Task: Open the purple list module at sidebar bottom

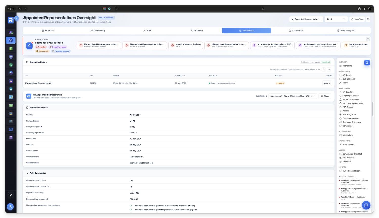Action: pyautogui.click(x=11, y=137)
